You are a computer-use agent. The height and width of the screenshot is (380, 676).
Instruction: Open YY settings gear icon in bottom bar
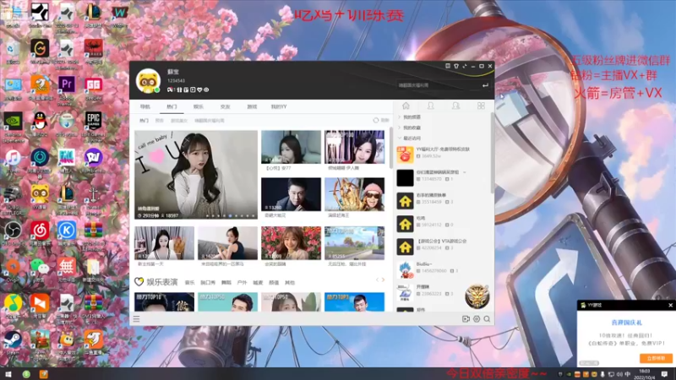click(477, 319)
